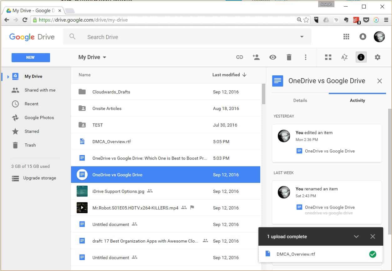Click the get shareable link icon
Viewport: 392px width, 271px height.
tap(240, 57)
